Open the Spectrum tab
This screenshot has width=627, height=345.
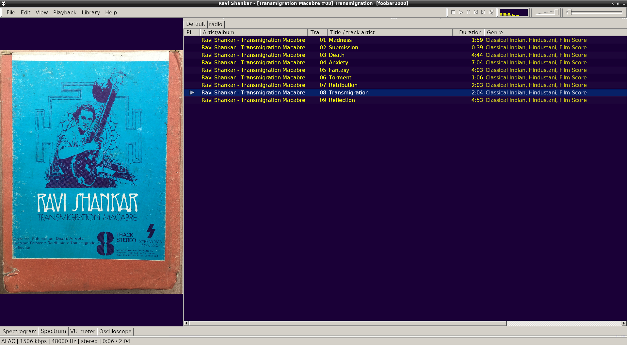pyautogui.click(x=53, y=331)
